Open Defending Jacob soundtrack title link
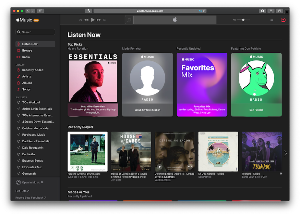The image size is (300, 215). point(174,175)
